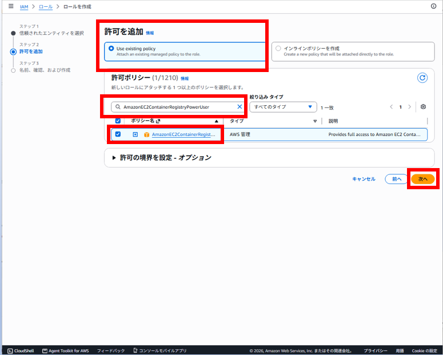Open Agent Toolkit for AWS
443x355 pixels.
(66, 351)
